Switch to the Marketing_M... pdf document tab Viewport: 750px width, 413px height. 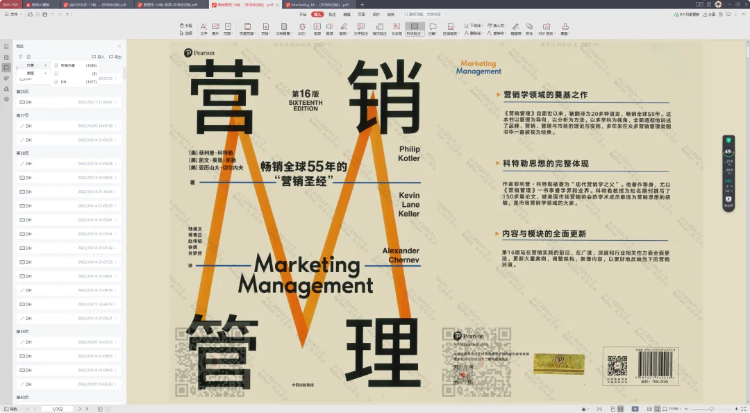tap(319, 5)
